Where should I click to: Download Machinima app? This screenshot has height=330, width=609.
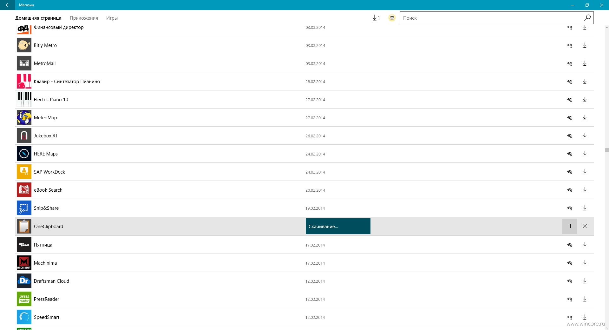585,263
